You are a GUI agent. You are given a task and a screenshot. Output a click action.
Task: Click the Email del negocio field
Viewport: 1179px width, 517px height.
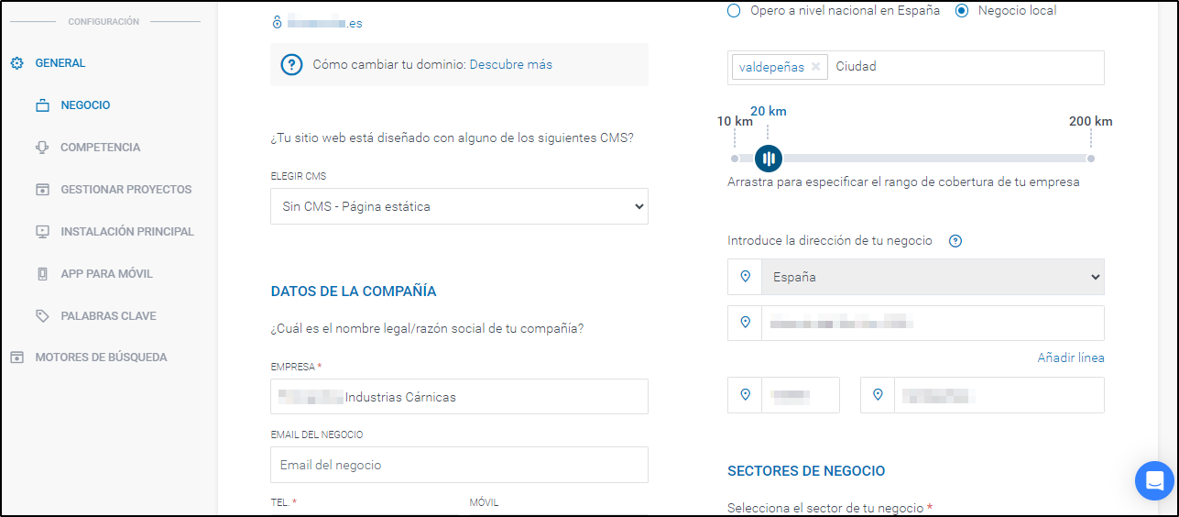(x=459, y=465)
